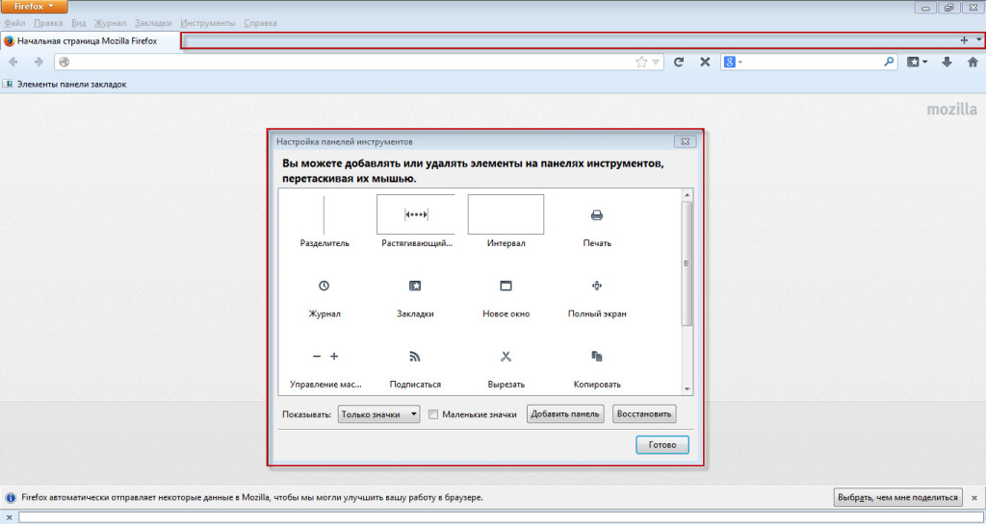Click the back navigation arrow
Viewport: 986px width, 524px height.
[x=13, y=62]
